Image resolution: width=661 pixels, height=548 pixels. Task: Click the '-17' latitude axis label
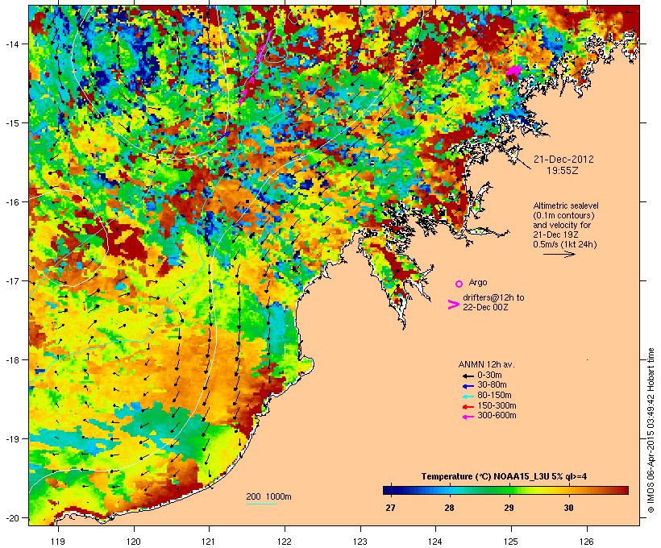[x=12, y=280]
